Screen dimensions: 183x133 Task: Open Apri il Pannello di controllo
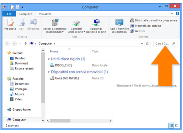[x=119, y=26]
